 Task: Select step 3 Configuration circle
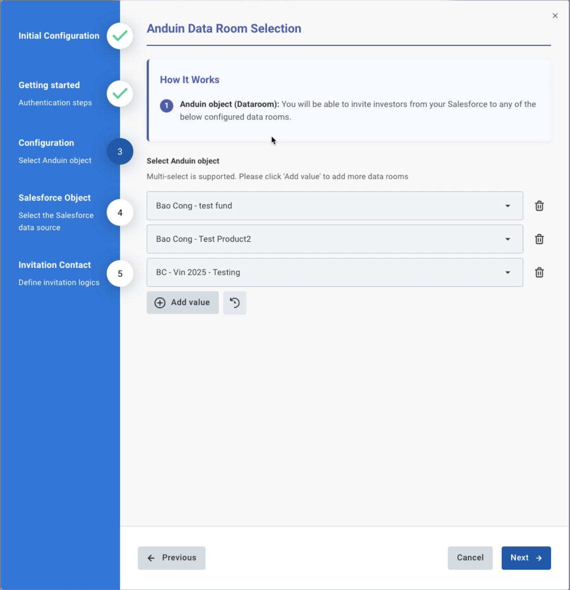[120, 152]
